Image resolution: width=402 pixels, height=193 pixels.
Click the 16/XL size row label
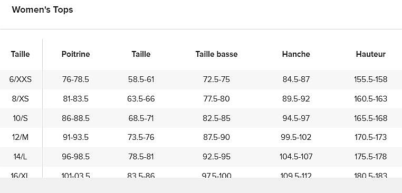(20, 175)
